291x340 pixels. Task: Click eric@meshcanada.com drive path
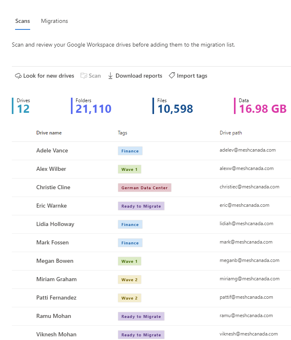tap(245, 205)
